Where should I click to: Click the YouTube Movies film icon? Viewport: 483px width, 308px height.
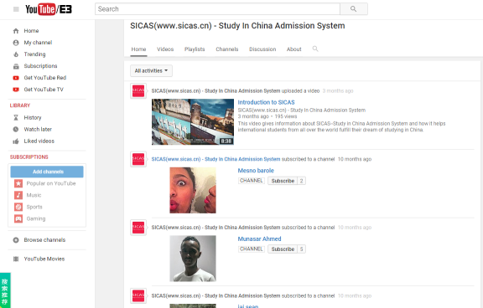[16, 259]
